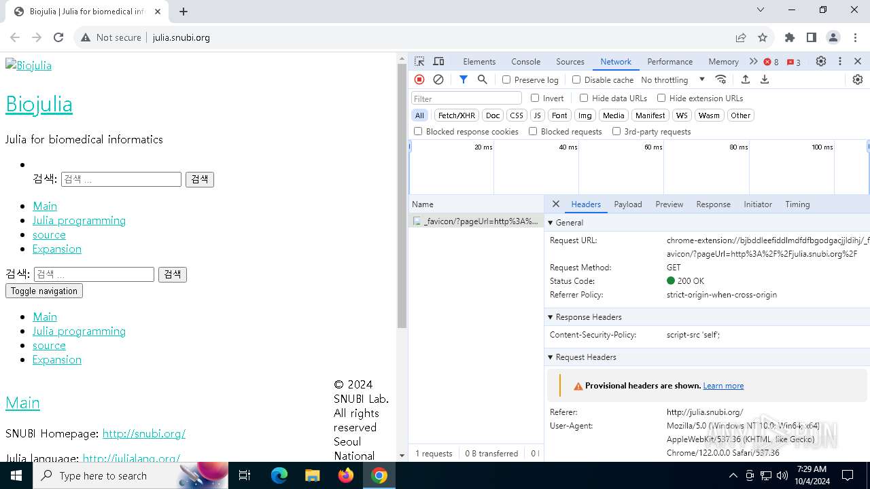Open the No throttling dropdown
Viewport: 870px width, 489px height.
672,79
